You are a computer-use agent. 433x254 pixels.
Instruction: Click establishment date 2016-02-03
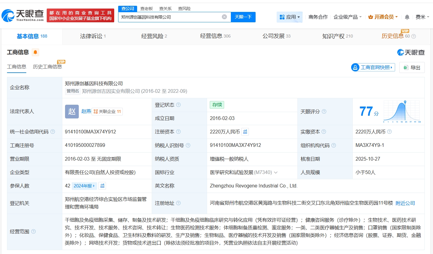pos(222,118)
